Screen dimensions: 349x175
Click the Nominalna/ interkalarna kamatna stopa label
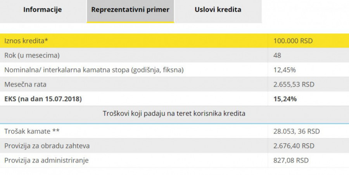93,70
